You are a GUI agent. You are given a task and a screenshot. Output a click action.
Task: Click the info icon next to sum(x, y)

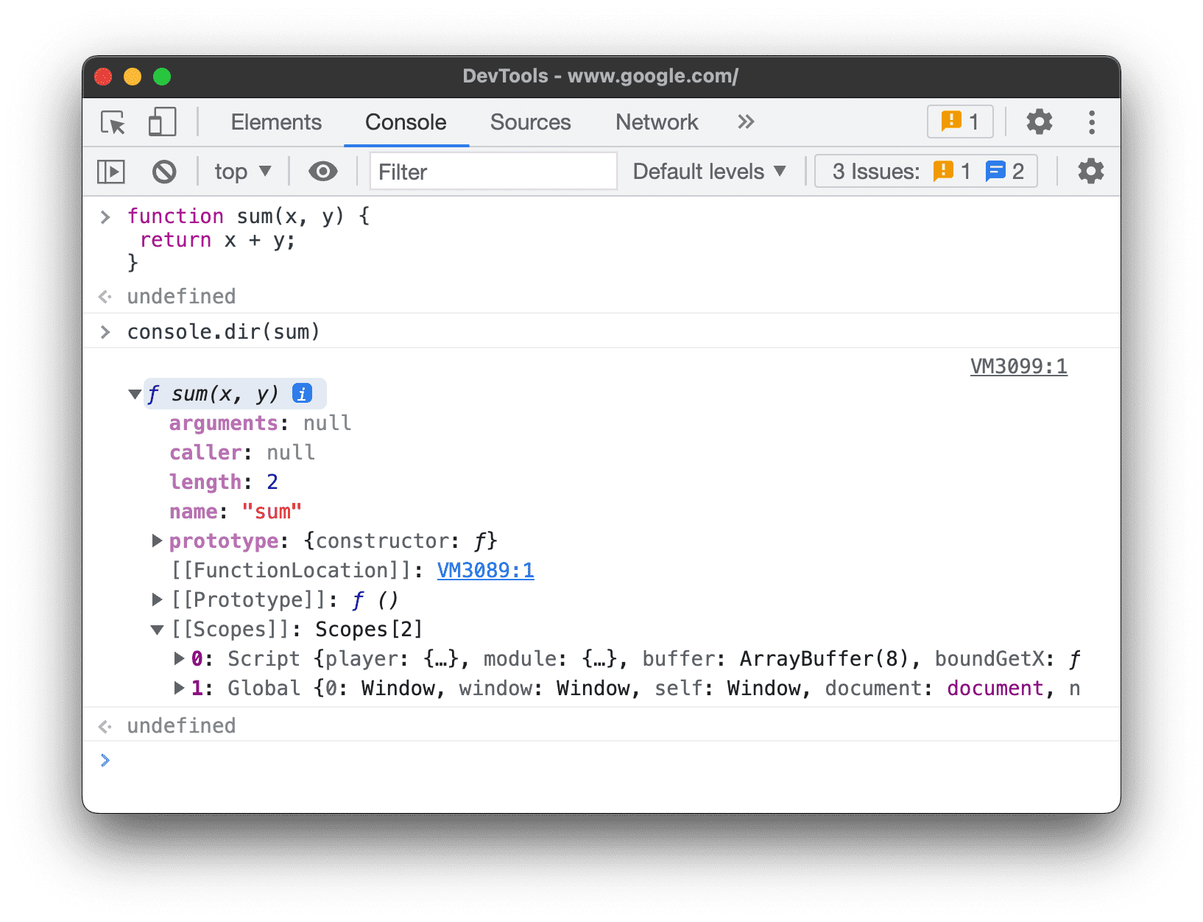click(302, 394)
